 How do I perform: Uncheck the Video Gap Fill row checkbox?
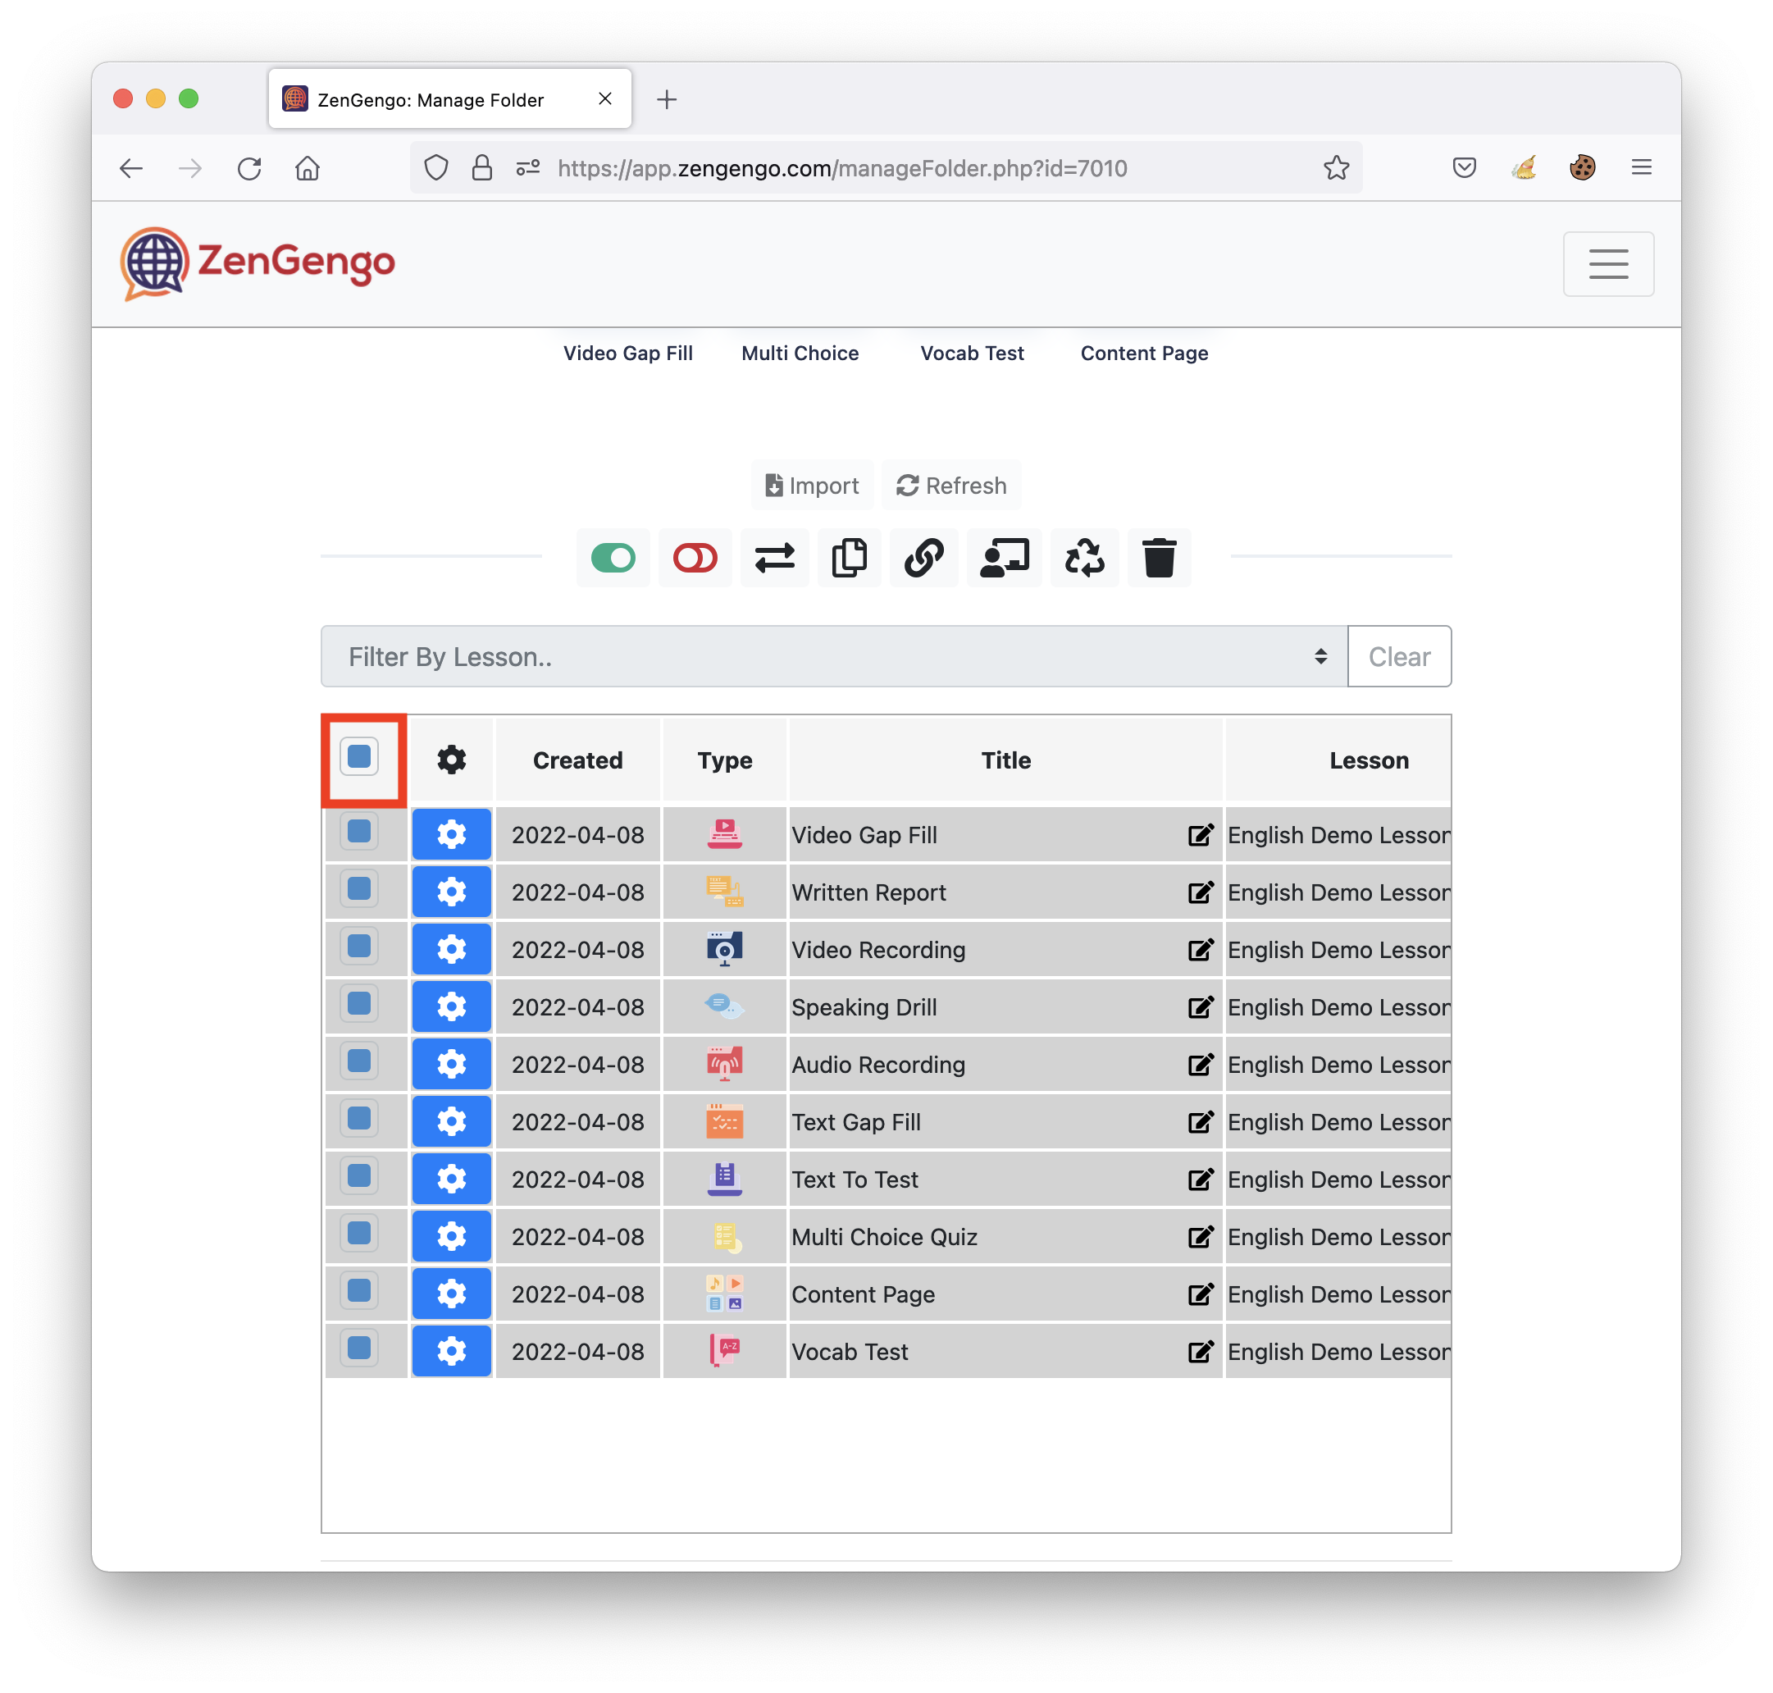click(x=359, y=831)
